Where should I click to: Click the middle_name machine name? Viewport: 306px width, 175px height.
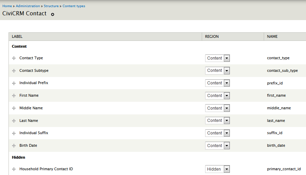tap(279, 108)
